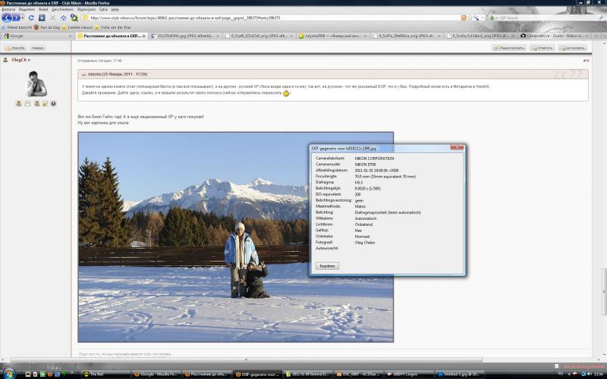Switch to the Julysha2008 tab

tap(333, 36)
